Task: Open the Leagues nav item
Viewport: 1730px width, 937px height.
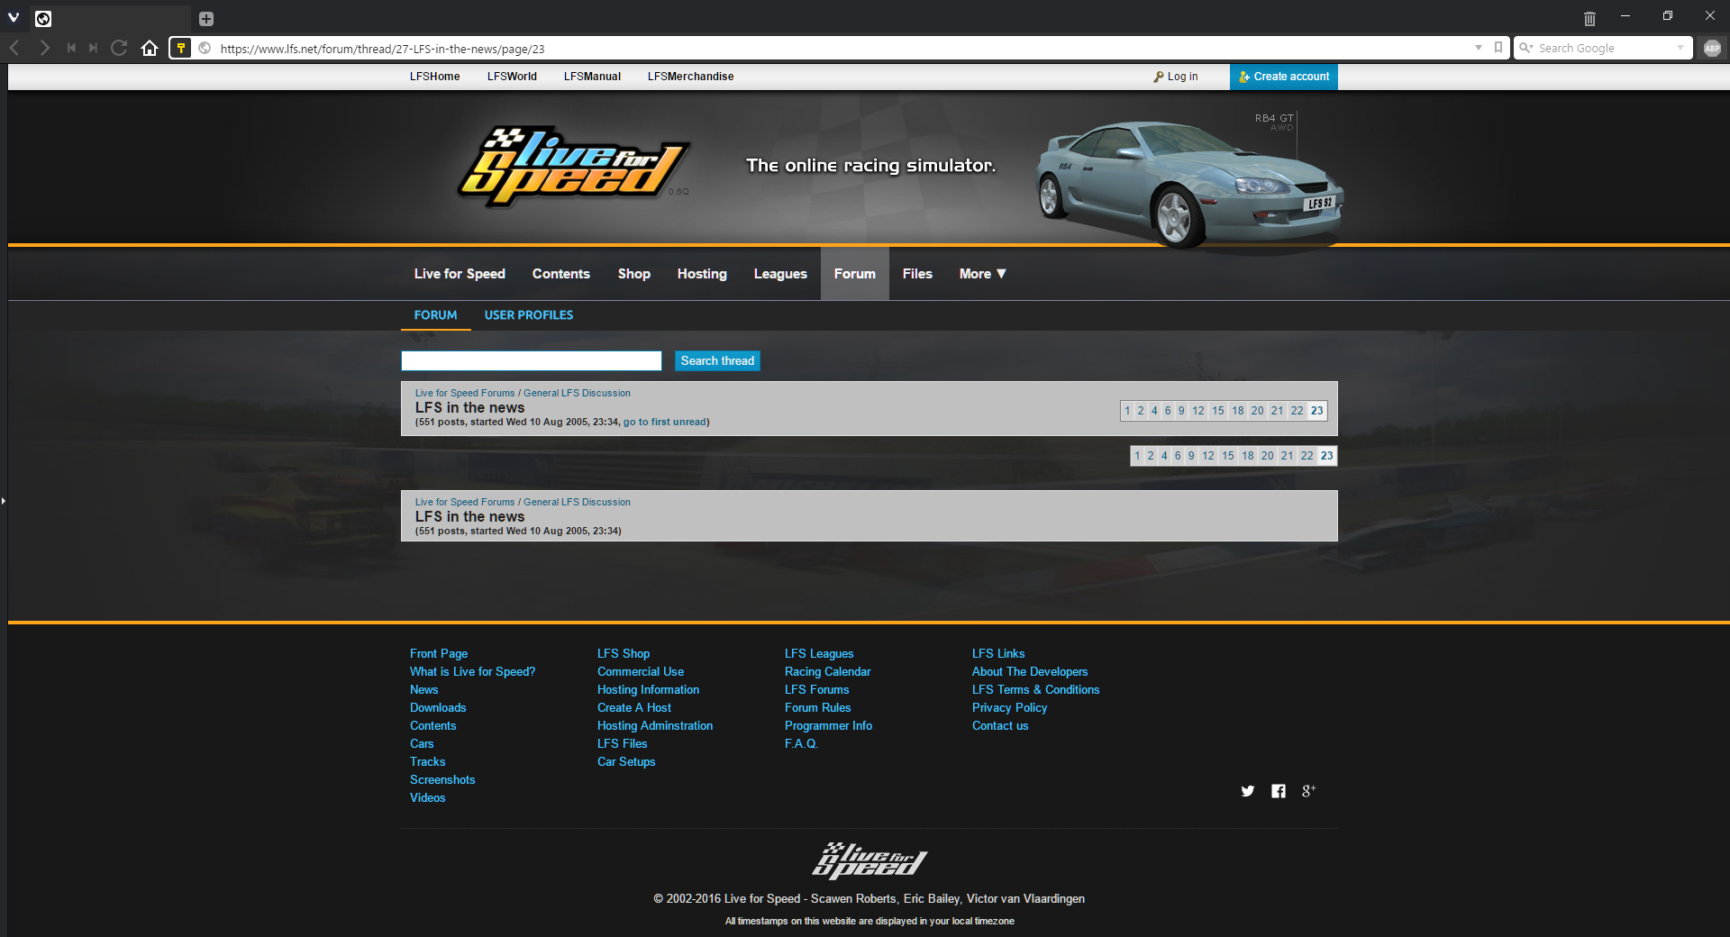Action: pos(780,274)
